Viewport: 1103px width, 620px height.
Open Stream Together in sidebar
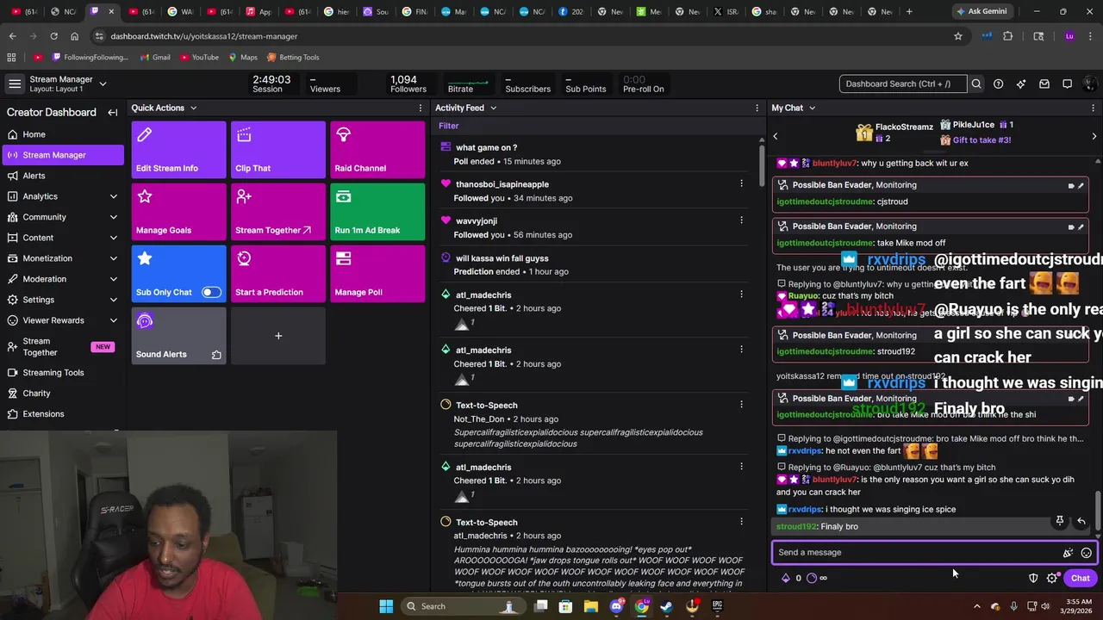(62, 346)
